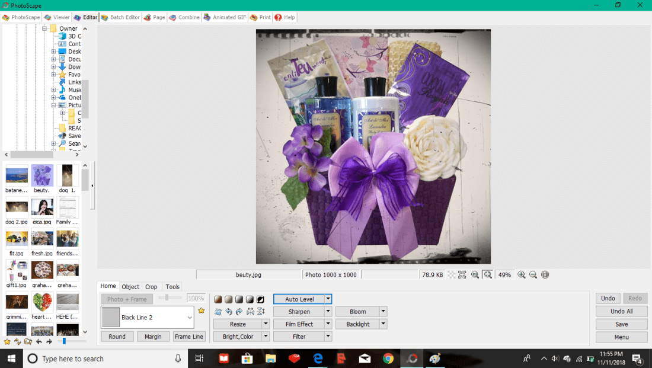This screenshot has width=652, height=368.
Task: Rotate image 90 degrees counter-clockwise
Action: point(228,312)
